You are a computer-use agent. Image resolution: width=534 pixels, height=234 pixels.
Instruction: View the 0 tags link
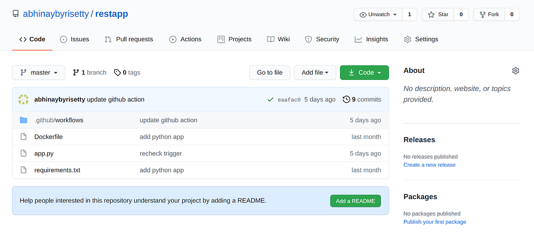click(x=127, y=72)
